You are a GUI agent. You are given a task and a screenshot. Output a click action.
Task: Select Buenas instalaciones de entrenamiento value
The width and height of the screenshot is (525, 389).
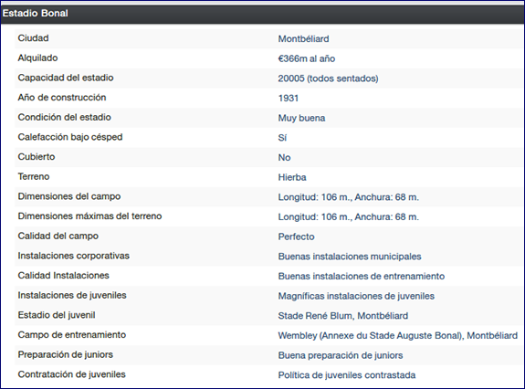pyautogui.click(x=362, y=276)
